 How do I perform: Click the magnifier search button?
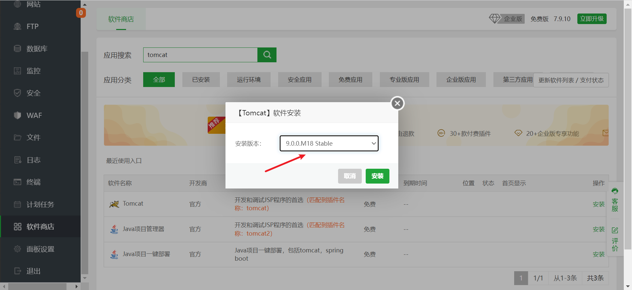(x=267, y=55)
